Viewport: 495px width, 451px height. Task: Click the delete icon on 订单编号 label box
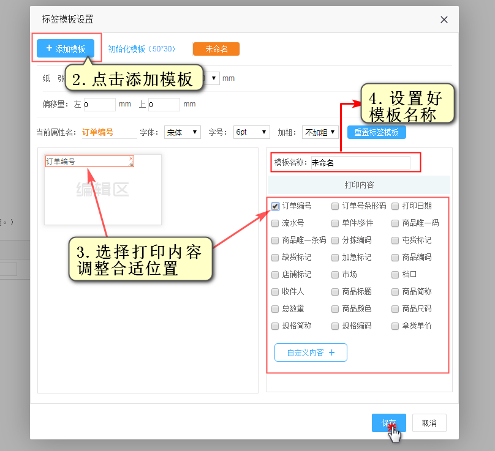point(131,158)
